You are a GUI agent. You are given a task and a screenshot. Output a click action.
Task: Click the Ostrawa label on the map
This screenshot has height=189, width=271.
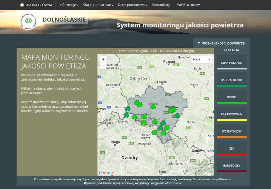tap(198, 151)
